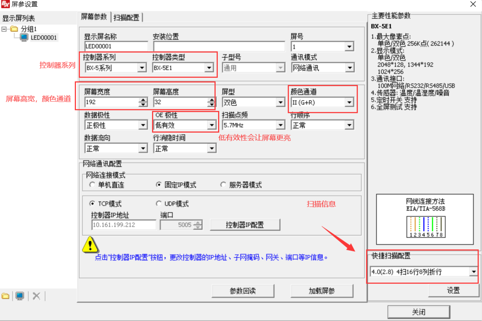Click the yellow warning triangle icon
482x321 pixels.
[x=90, y=245]
